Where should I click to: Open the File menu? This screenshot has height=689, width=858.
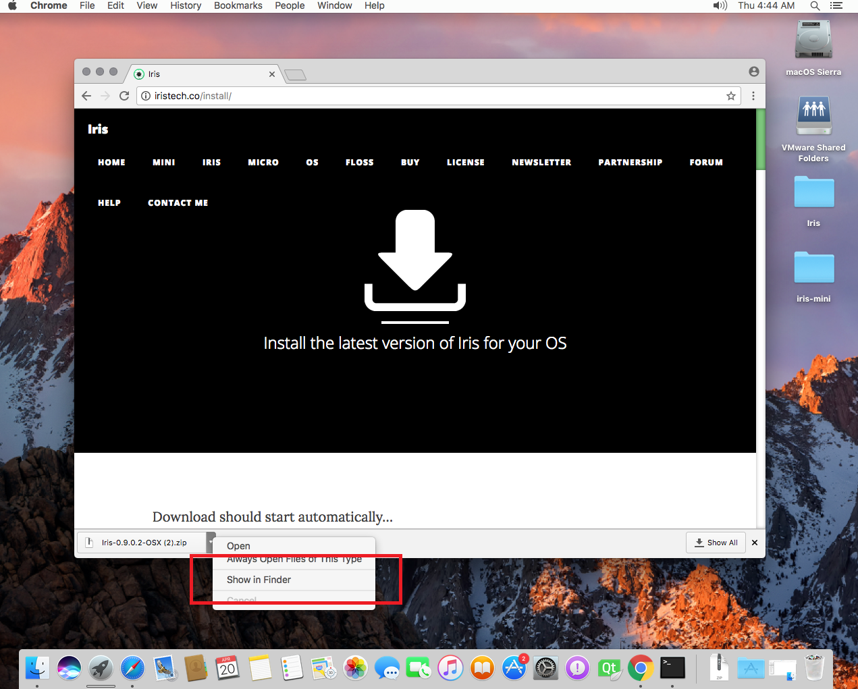click(x=87, y=5)
